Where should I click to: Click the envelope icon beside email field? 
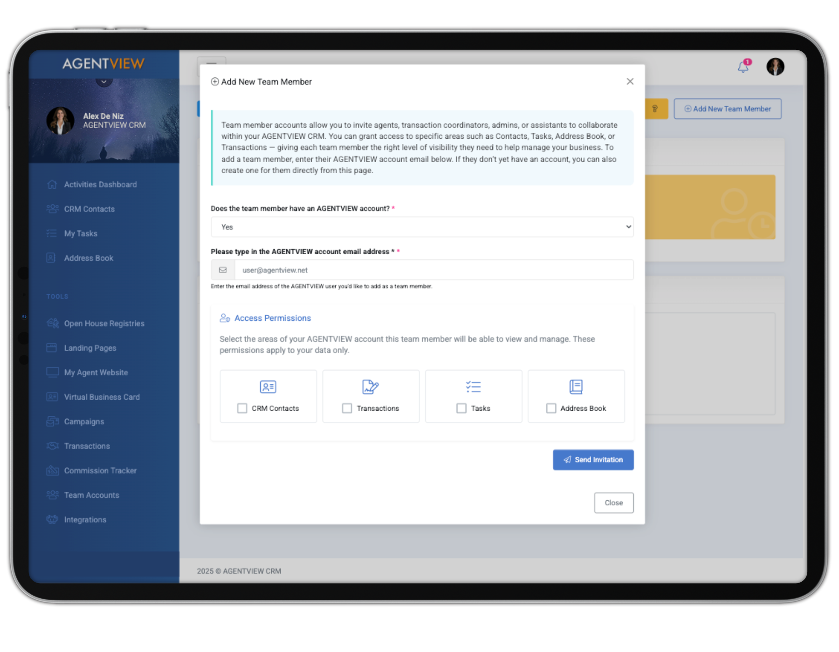tap(223, 270)
